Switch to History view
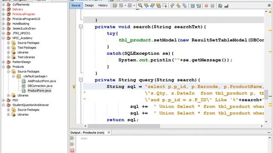 [103, 6]
